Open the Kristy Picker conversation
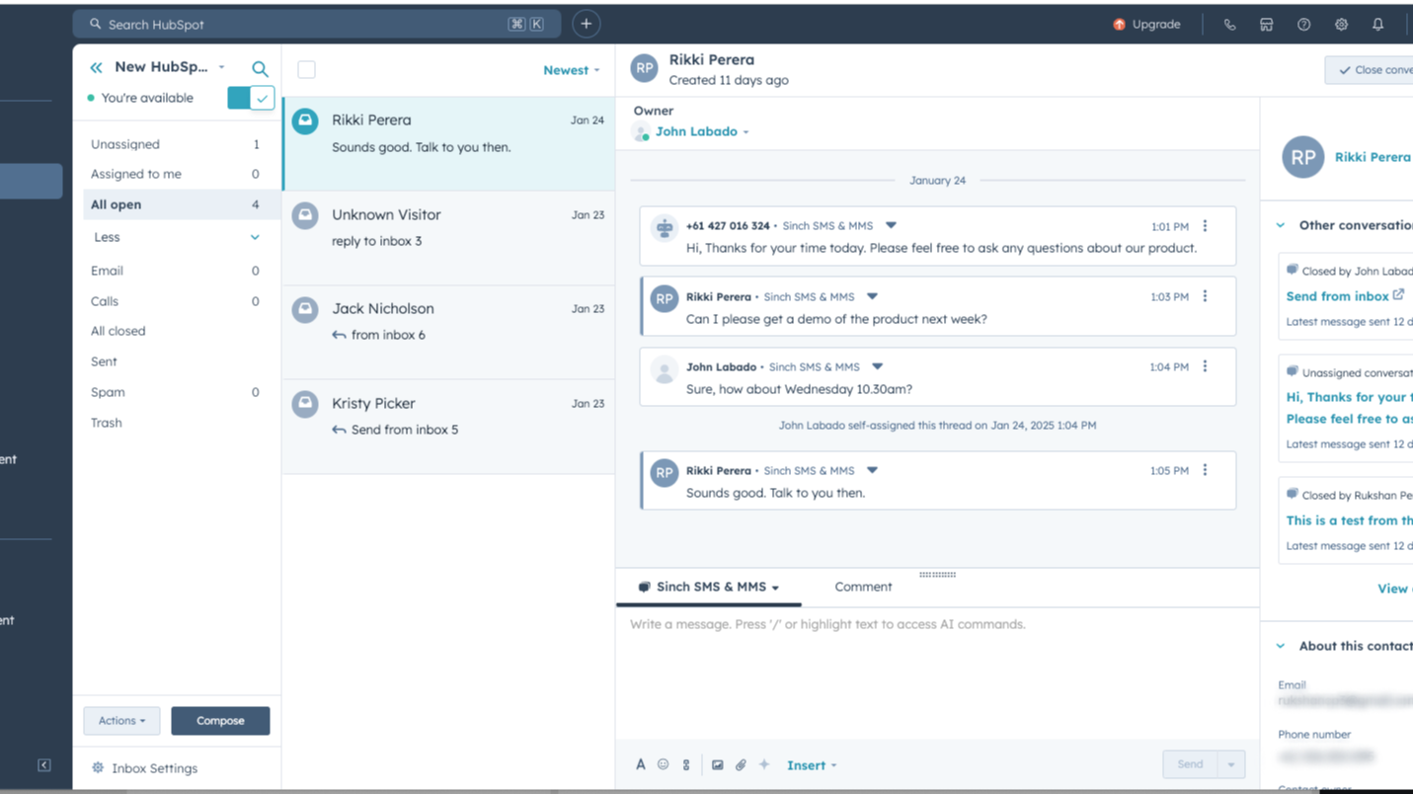1413x795 pixels. (448, 427)
